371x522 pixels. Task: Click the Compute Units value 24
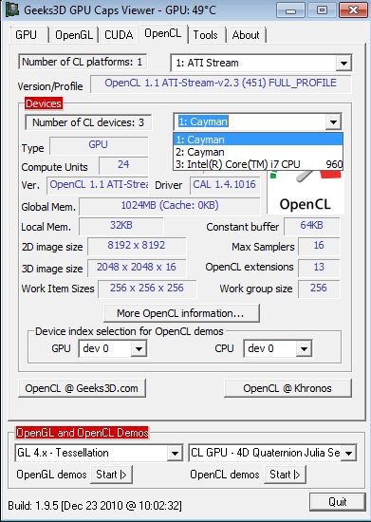pos(123,165)
